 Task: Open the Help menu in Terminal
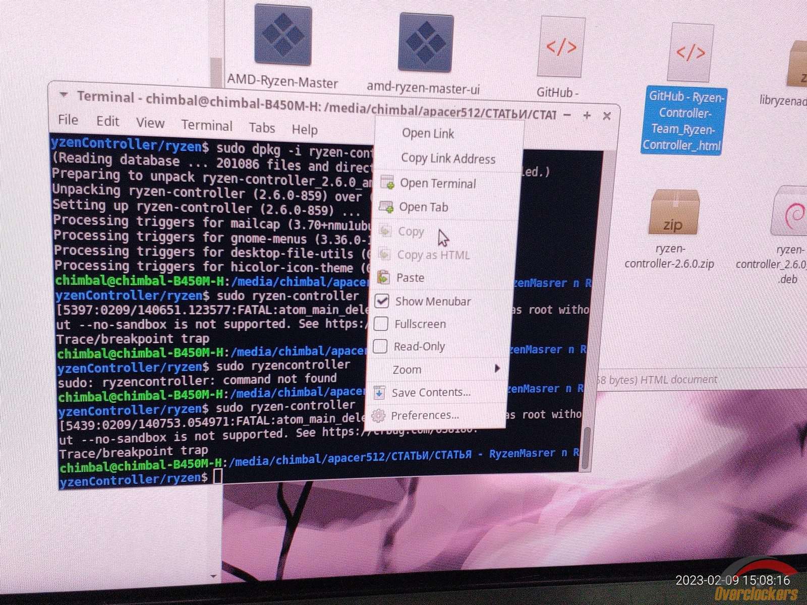[x=305, y=130]
